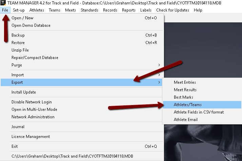Viewport: 242px width, 161px height.
Task: Select Backup menu entry
Action: (x=82, y=35)
